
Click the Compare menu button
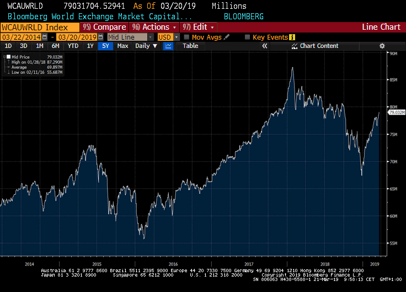[x=104, y=27]
